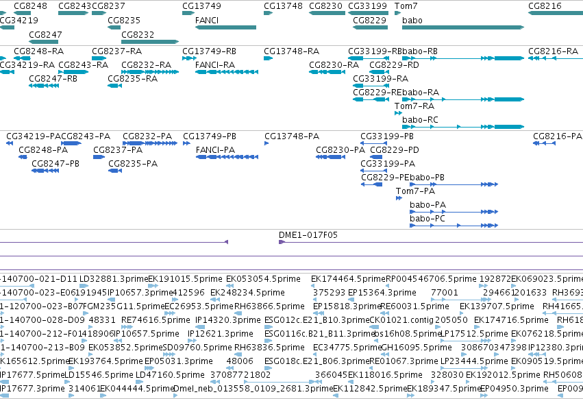Click the CG8229-RD transcript label

click(394, 64)
